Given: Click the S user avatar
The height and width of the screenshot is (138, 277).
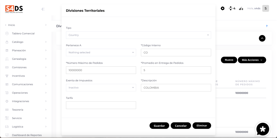Looking at the screenshot, I should [x=265, y=8].
